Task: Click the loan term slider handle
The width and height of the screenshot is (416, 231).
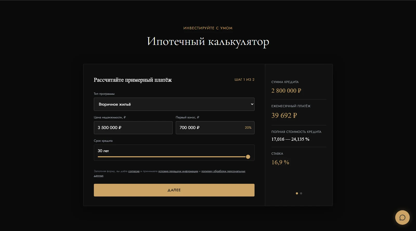Action: click(x=248, y=157)
